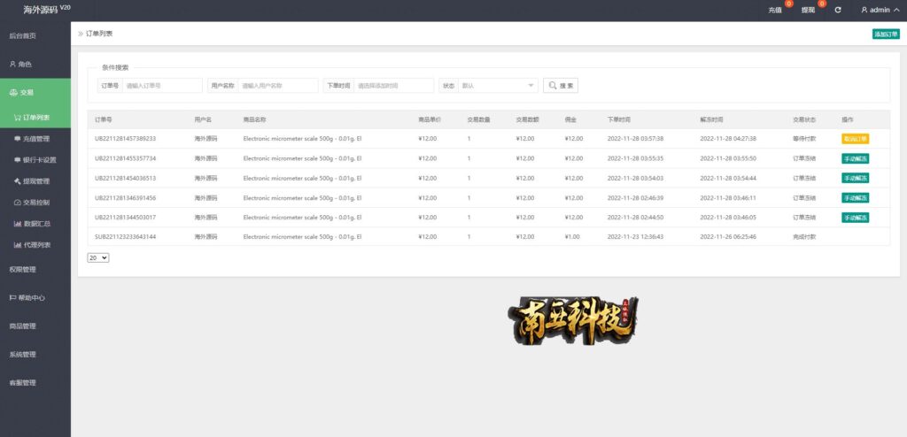Click the chart icon beside 数据汇总
This screenshot has height=437, width=907.
pyautogui.click(x=17, y=223)
